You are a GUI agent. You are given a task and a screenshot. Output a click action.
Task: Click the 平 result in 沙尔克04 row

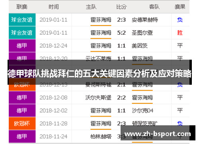click(x=180, y=111)
